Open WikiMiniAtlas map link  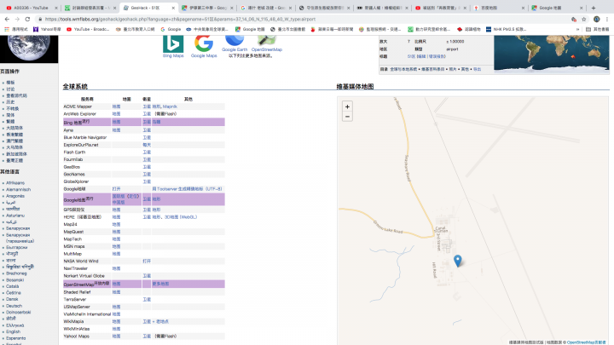116,329
